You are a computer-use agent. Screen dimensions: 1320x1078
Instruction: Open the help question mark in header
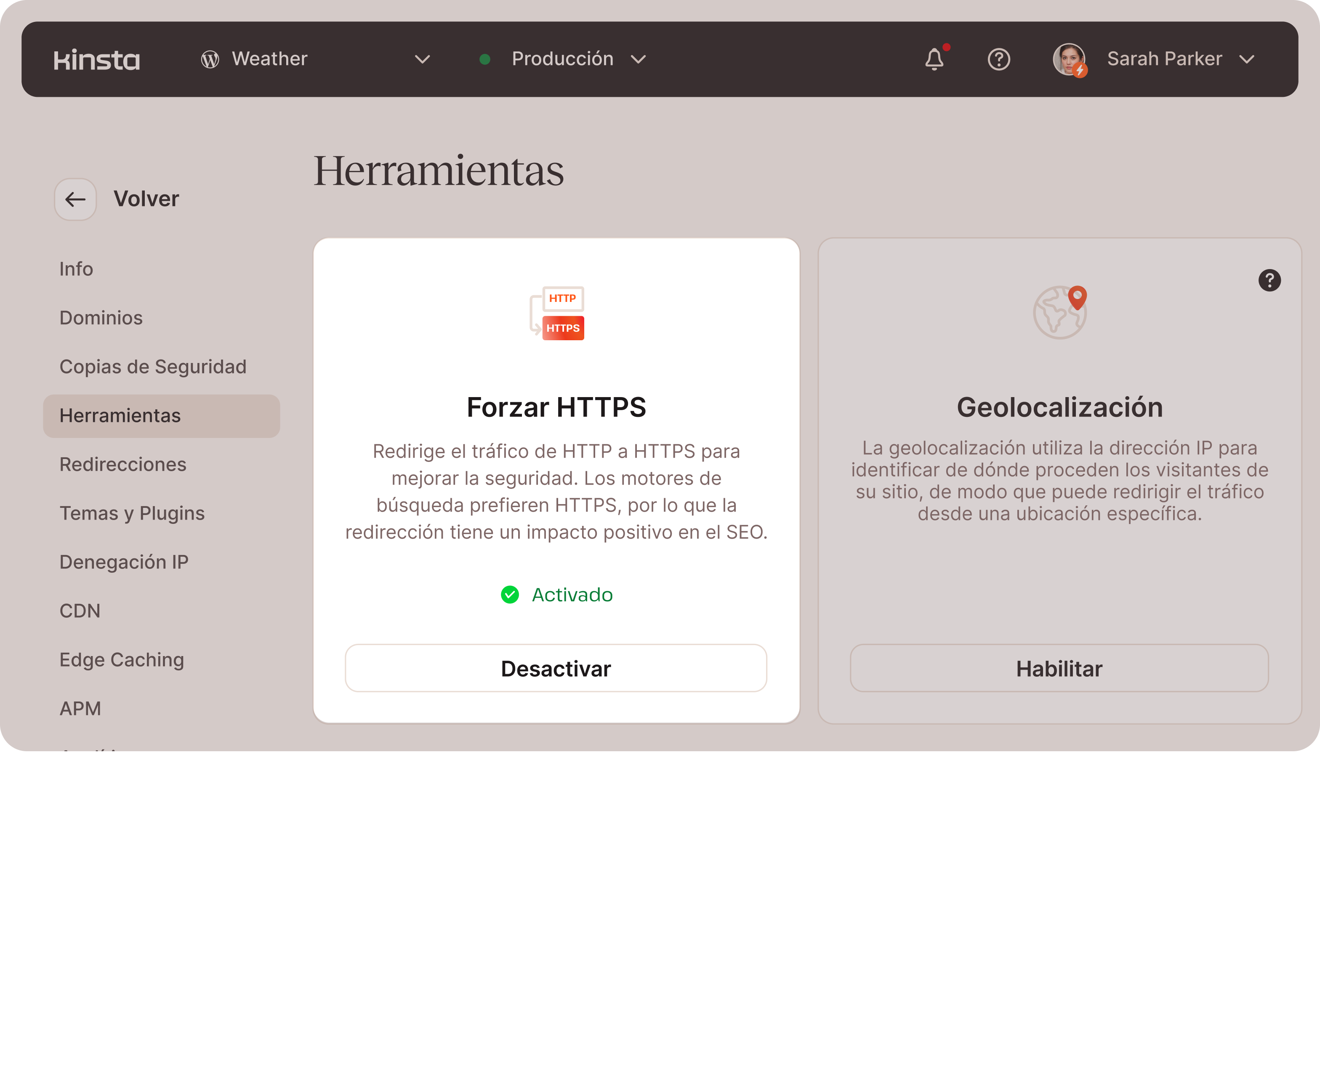(x=998, y=60)
